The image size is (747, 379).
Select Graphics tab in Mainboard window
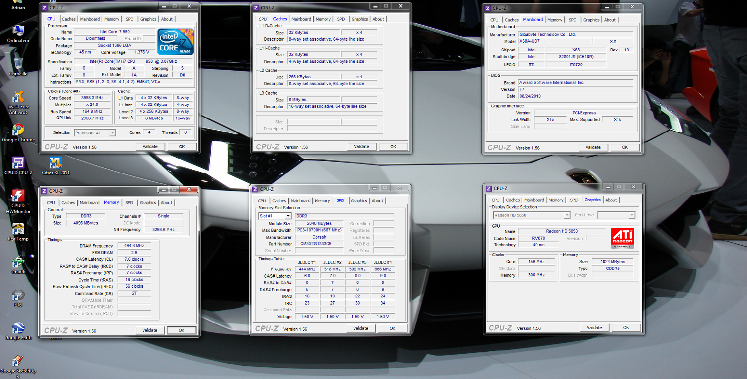pyautogui.click(x=591, y=20)
